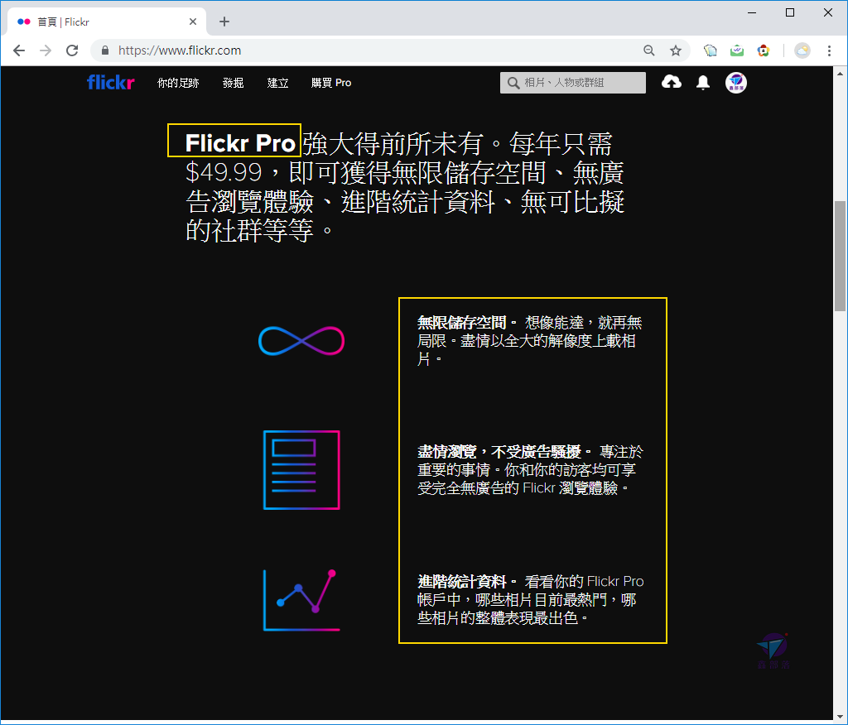Viewport: 848px width, 725px height.
Task: Click the page scrollbar thumb
Action: coord(840,256)
